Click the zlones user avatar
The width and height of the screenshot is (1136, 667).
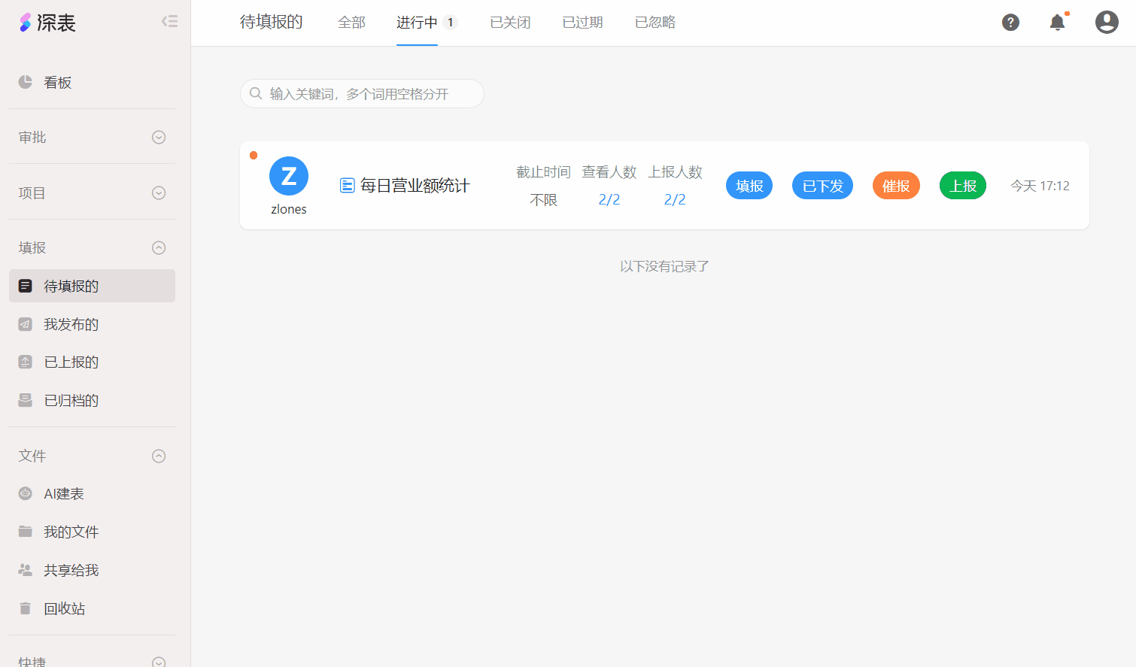[x=289, y=176]
